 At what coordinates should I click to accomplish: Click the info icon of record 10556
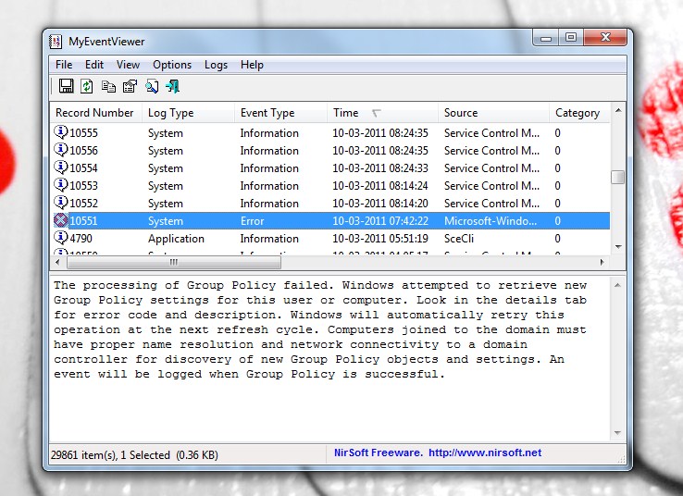point(60,149)
